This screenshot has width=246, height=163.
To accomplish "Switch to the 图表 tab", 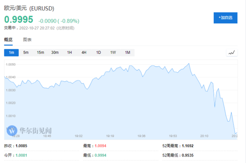I will click(x=27, y=39).
